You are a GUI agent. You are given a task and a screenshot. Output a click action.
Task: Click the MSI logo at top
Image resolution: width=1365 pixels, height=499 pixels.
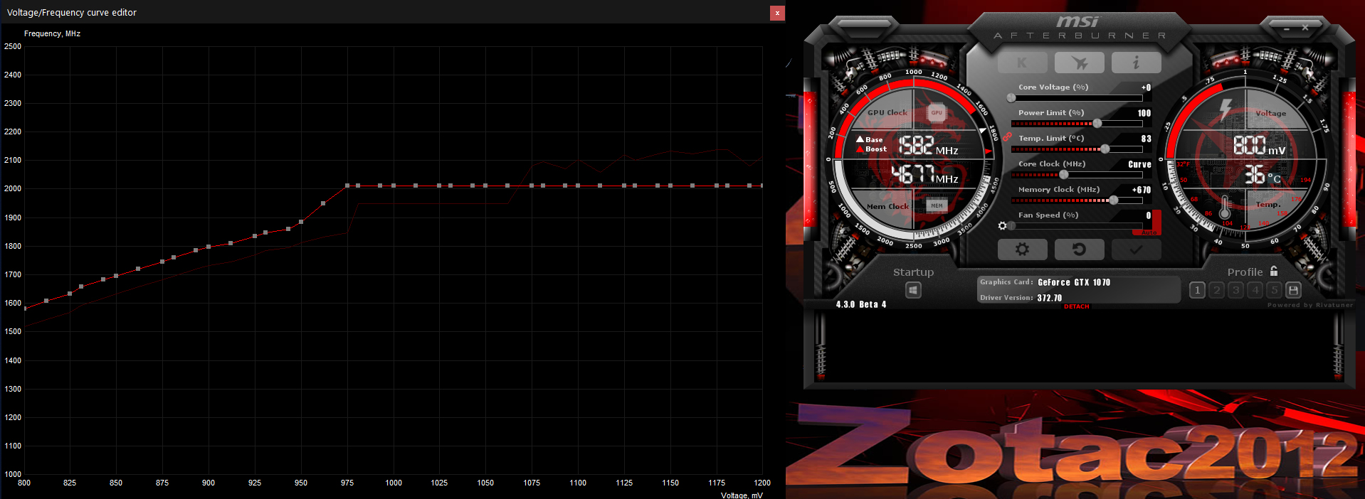[1077, 22]
